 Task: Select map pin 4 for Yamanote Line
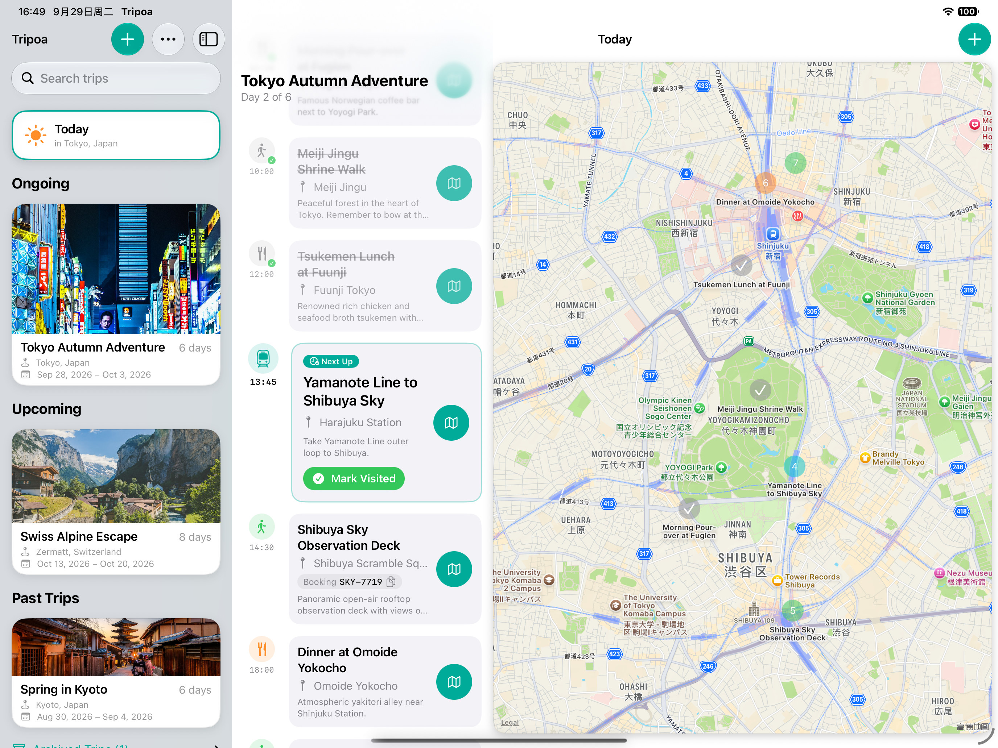[x=795, y=466]
